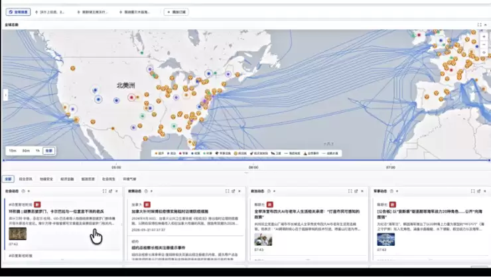The height and width of the screenshot is (277, 491).
Task: Switch to the 社会民生 category tab
Action: pyautogui.click(x=109, y=179)
